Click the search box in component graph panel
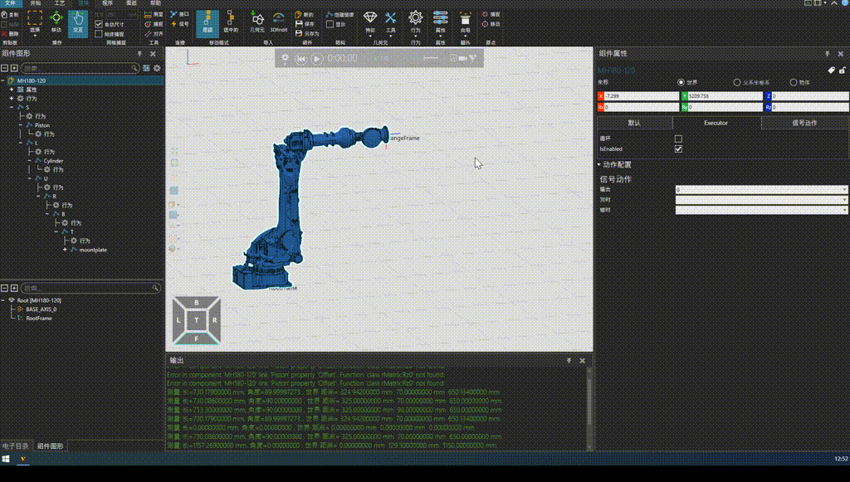The image size is (850, 482). 81,68
